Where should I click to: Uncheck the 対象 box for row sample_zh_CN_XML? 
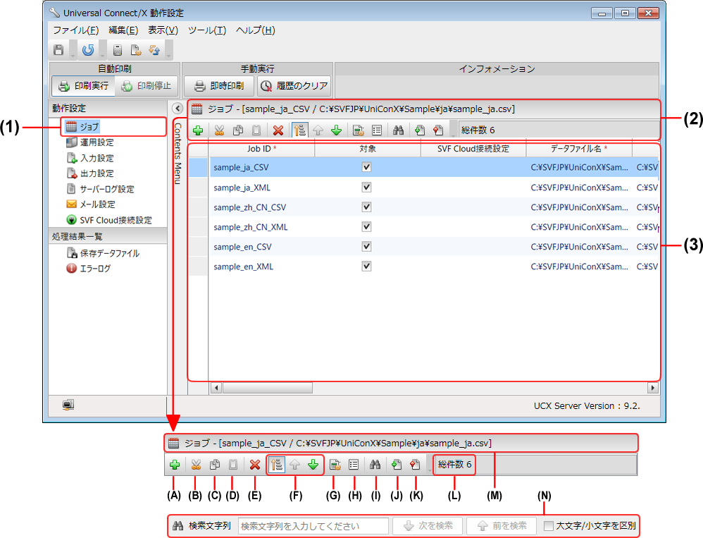(367, 226)
